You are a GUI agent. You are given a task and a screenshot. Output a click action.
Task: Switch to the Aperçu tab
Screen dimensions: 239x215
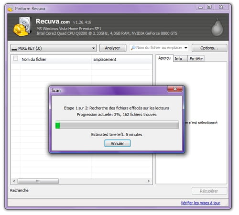(x=164, y=58)
